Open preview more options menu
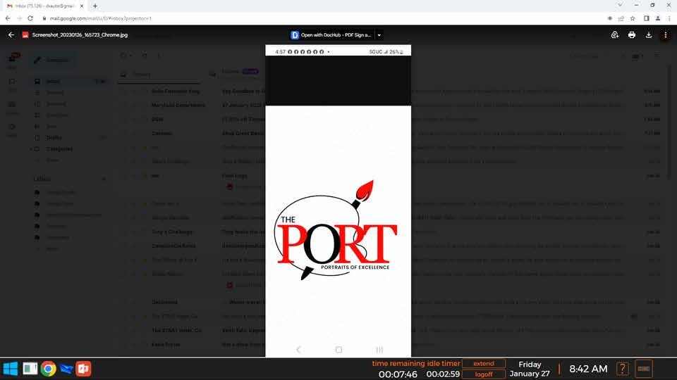Viewport: 677px width, 380px height. click(665, 35)
